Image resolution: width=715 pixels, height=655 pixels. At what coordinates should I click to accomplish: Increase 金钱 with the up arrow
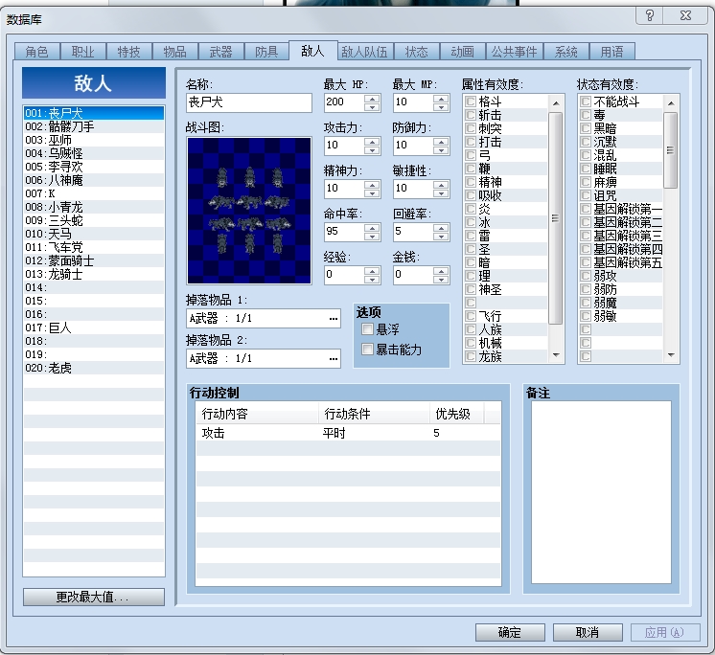point(441,271)
